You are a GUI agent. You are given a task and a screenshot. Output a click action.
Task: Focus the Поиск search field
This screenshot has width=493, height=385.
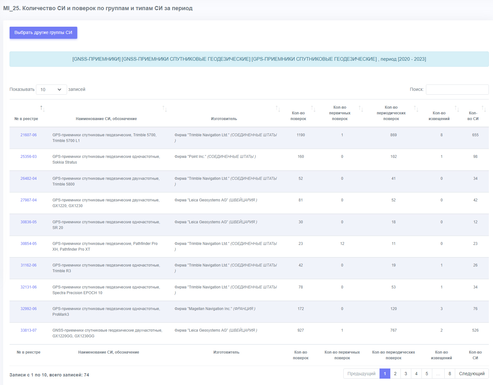457,90
